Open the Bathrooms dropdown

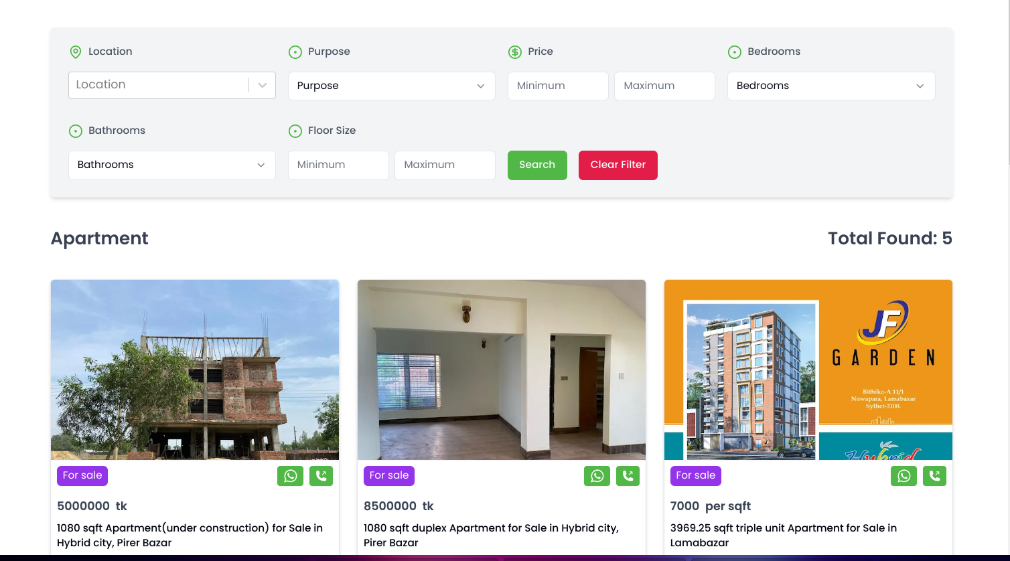(171, 165)
